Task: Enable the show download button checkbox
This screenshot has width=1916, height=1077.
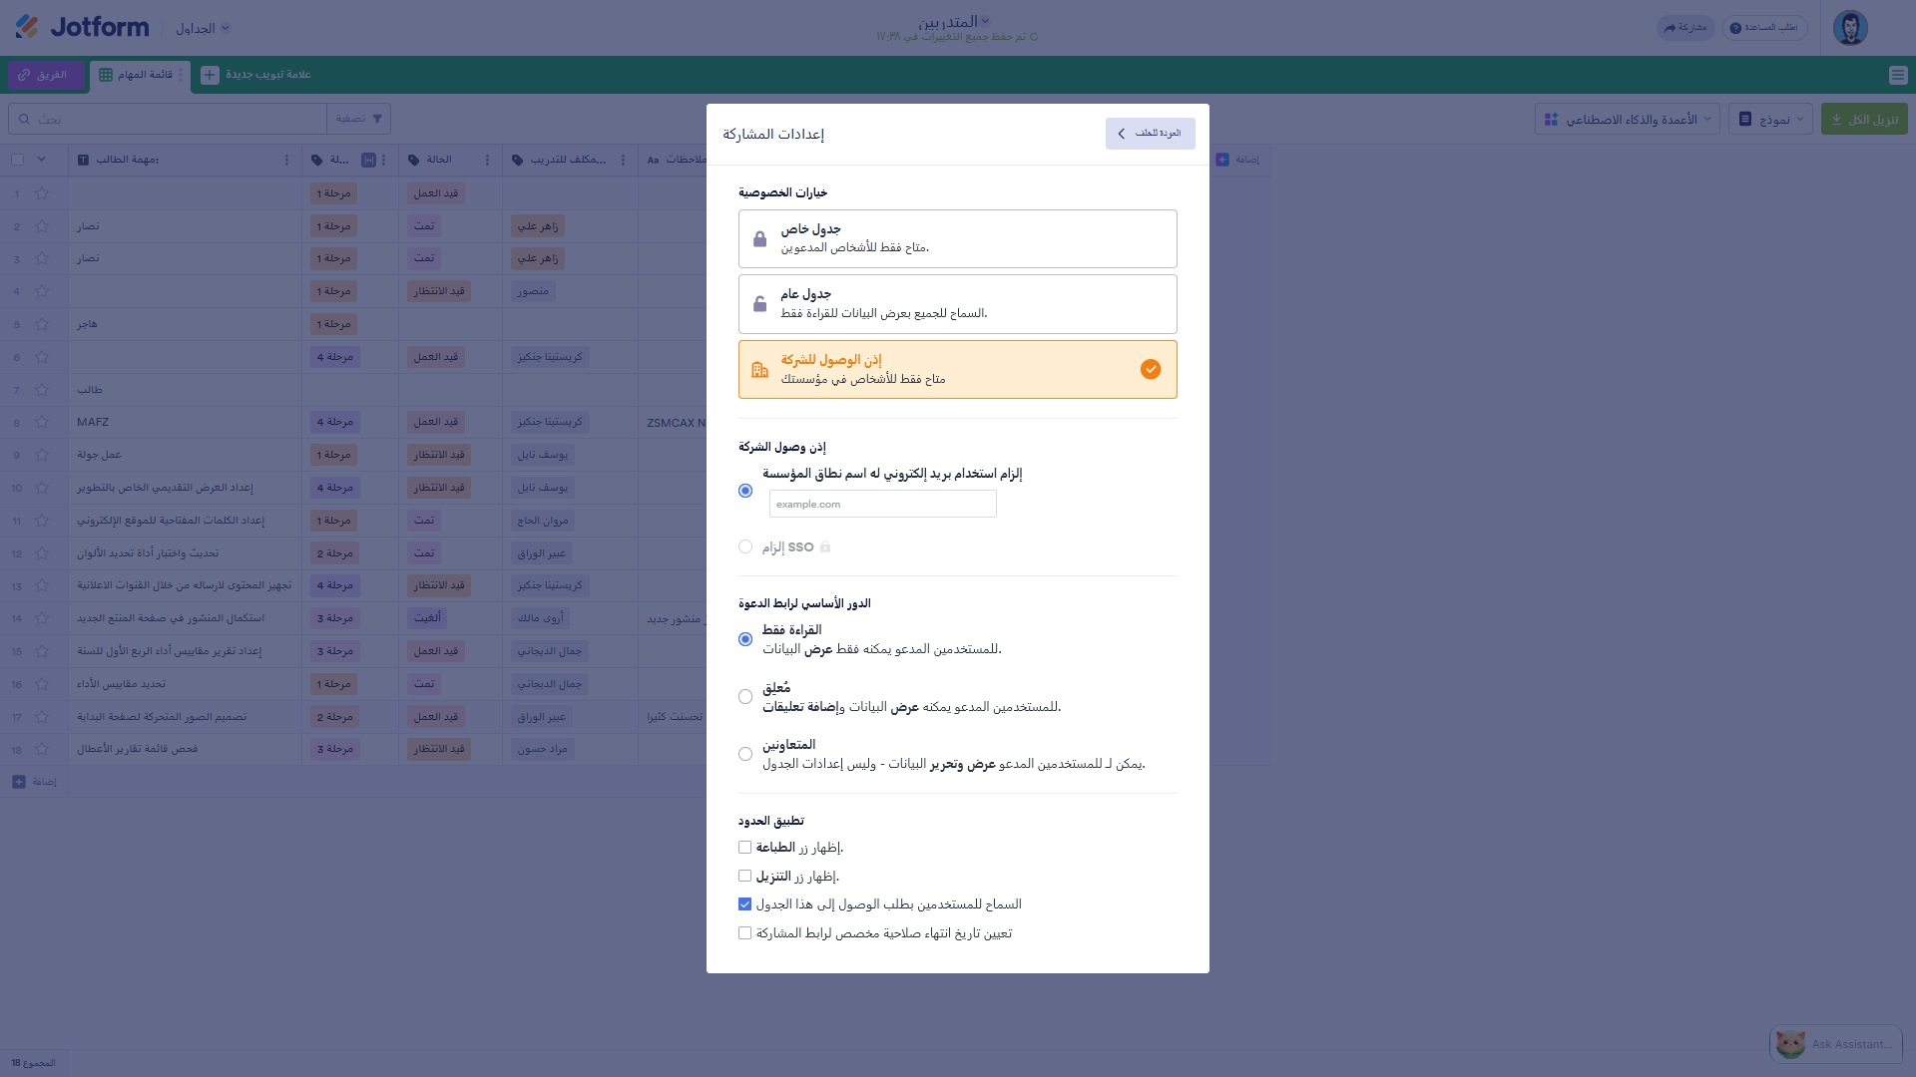Action: (744, 876)
